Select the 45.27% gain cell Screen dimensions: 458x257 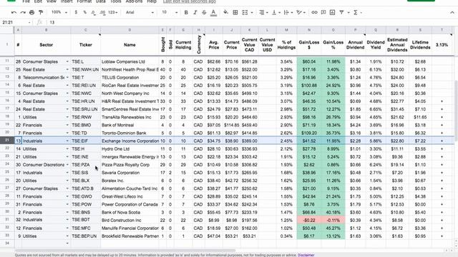333,228
